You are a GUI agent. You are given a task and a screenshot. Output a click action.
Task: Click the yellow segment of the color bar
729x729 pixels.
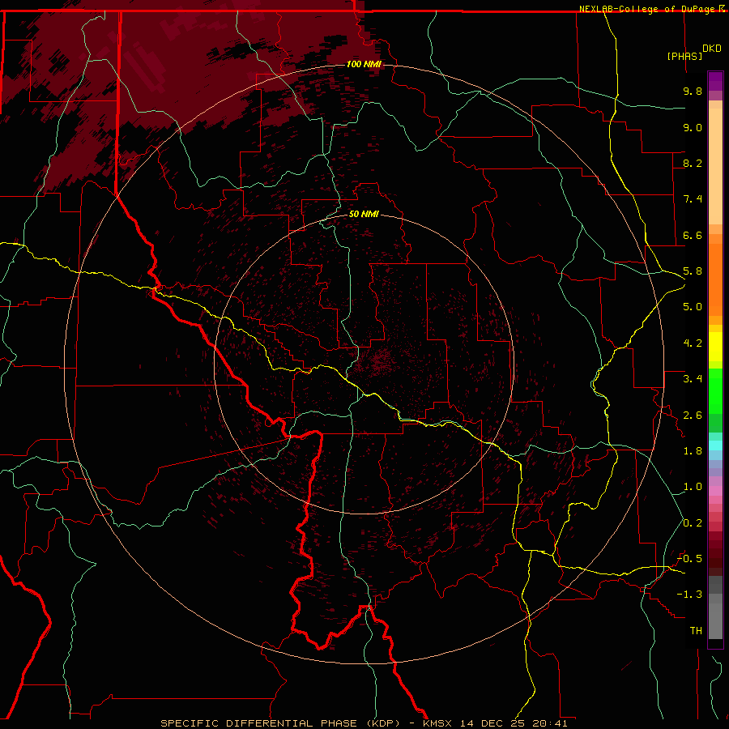point(715,347)
